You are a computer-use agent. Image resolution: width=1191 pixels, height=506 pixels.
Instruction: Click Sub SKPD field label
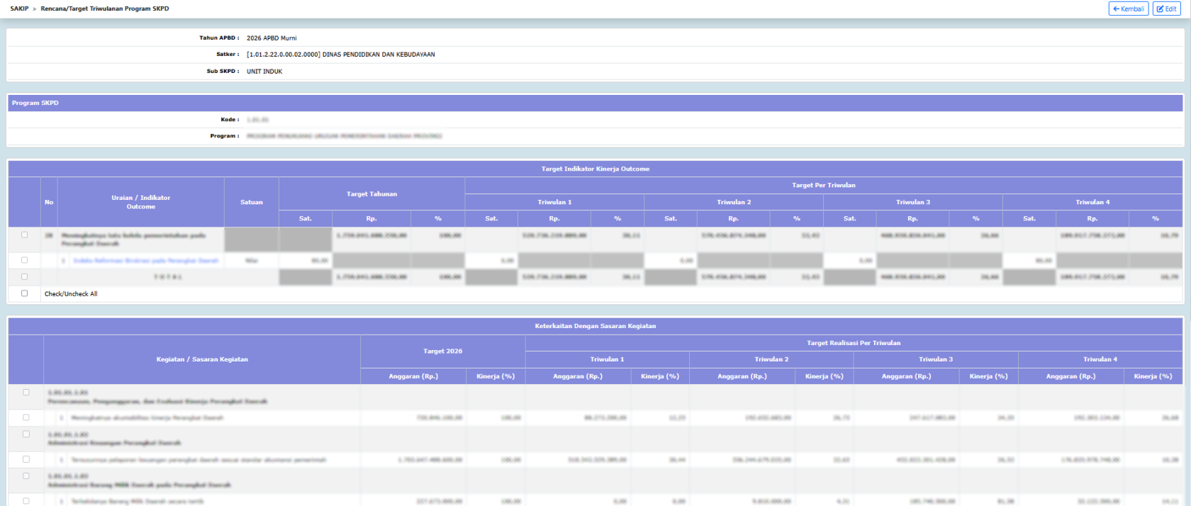point(223,72)
